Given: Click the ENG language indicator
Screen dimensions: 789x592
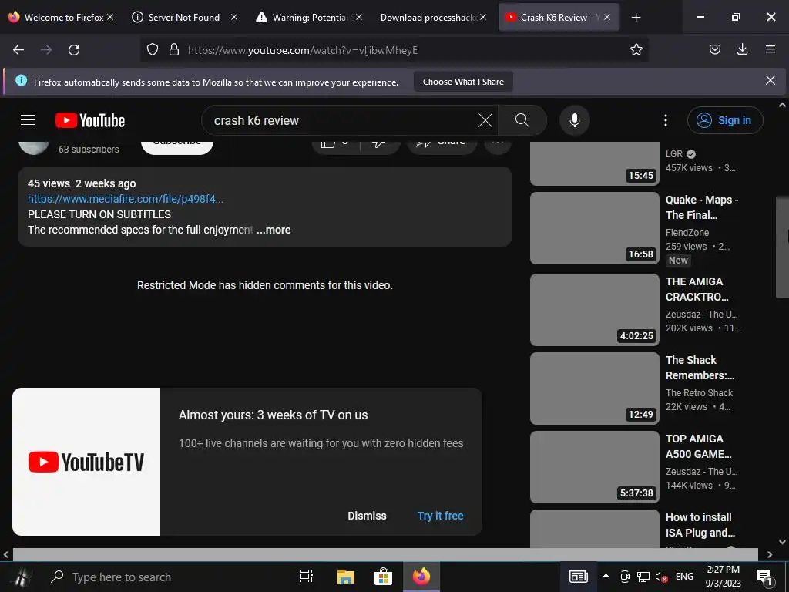Looking at the screenshot, I should coord(684,577).
